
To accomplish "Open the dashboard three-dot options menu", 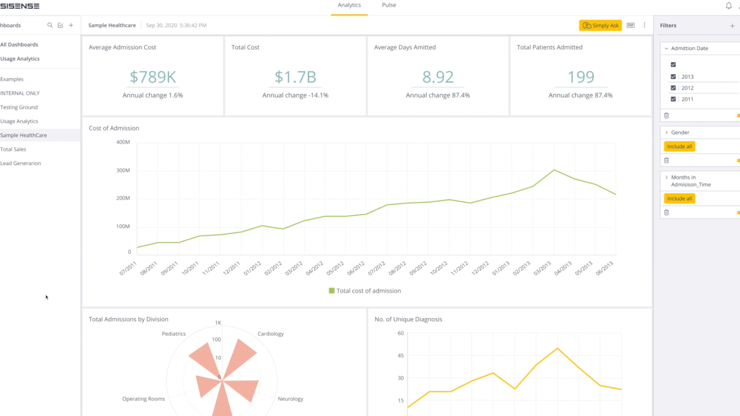I will (644, 25).
